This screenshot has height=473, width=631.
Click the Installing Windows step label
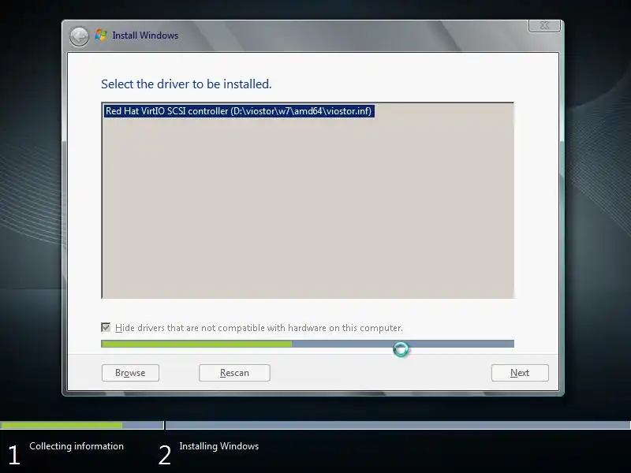(219, 446)
